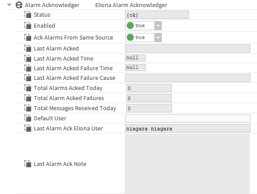Select the Alarm Acknowledger title label

click(x=52, y=5)
